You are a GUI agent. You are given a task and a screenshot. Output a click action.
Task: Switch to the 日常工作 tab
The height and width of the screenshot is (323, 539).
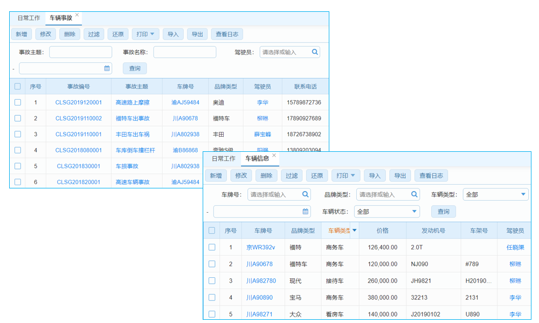click(28, 17)
